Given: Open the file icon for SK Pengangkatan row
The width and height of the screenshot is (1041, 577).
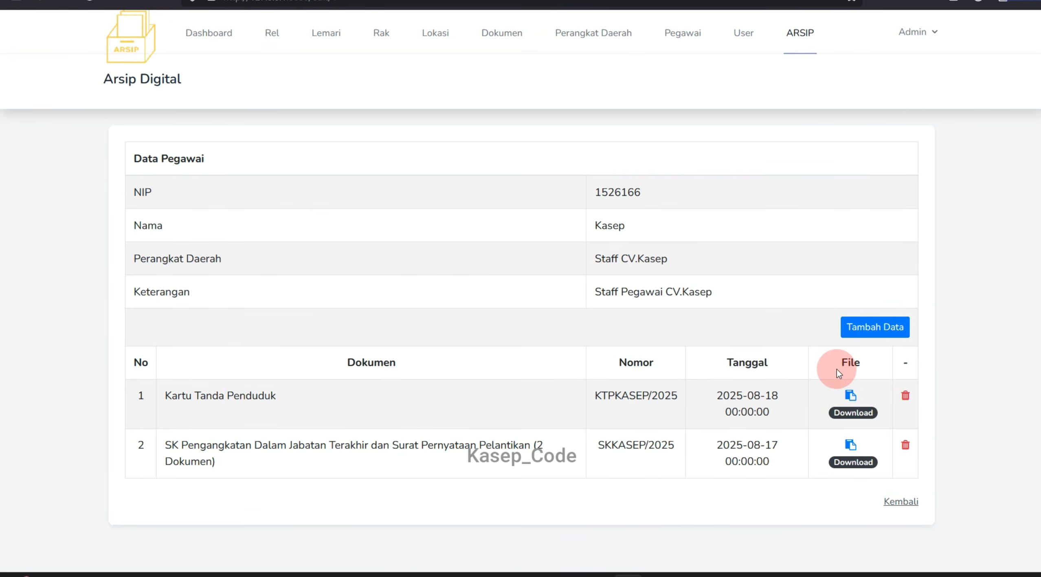Looking at the screenshot, I should (x=850, y=445).
